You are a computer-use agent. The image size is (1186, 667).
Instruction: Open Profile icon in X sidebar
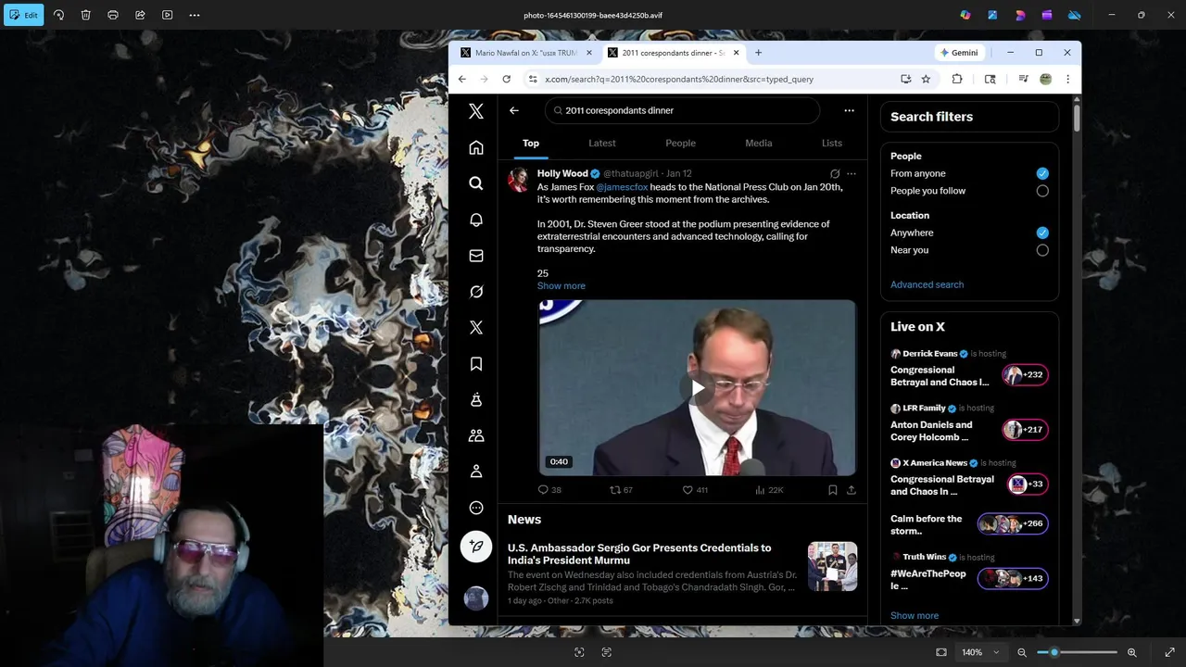click(x=476, y=472)
